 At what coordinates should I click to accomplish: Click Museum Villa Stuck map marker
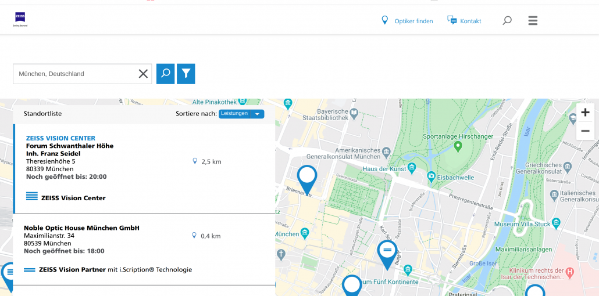pos(556,222)
